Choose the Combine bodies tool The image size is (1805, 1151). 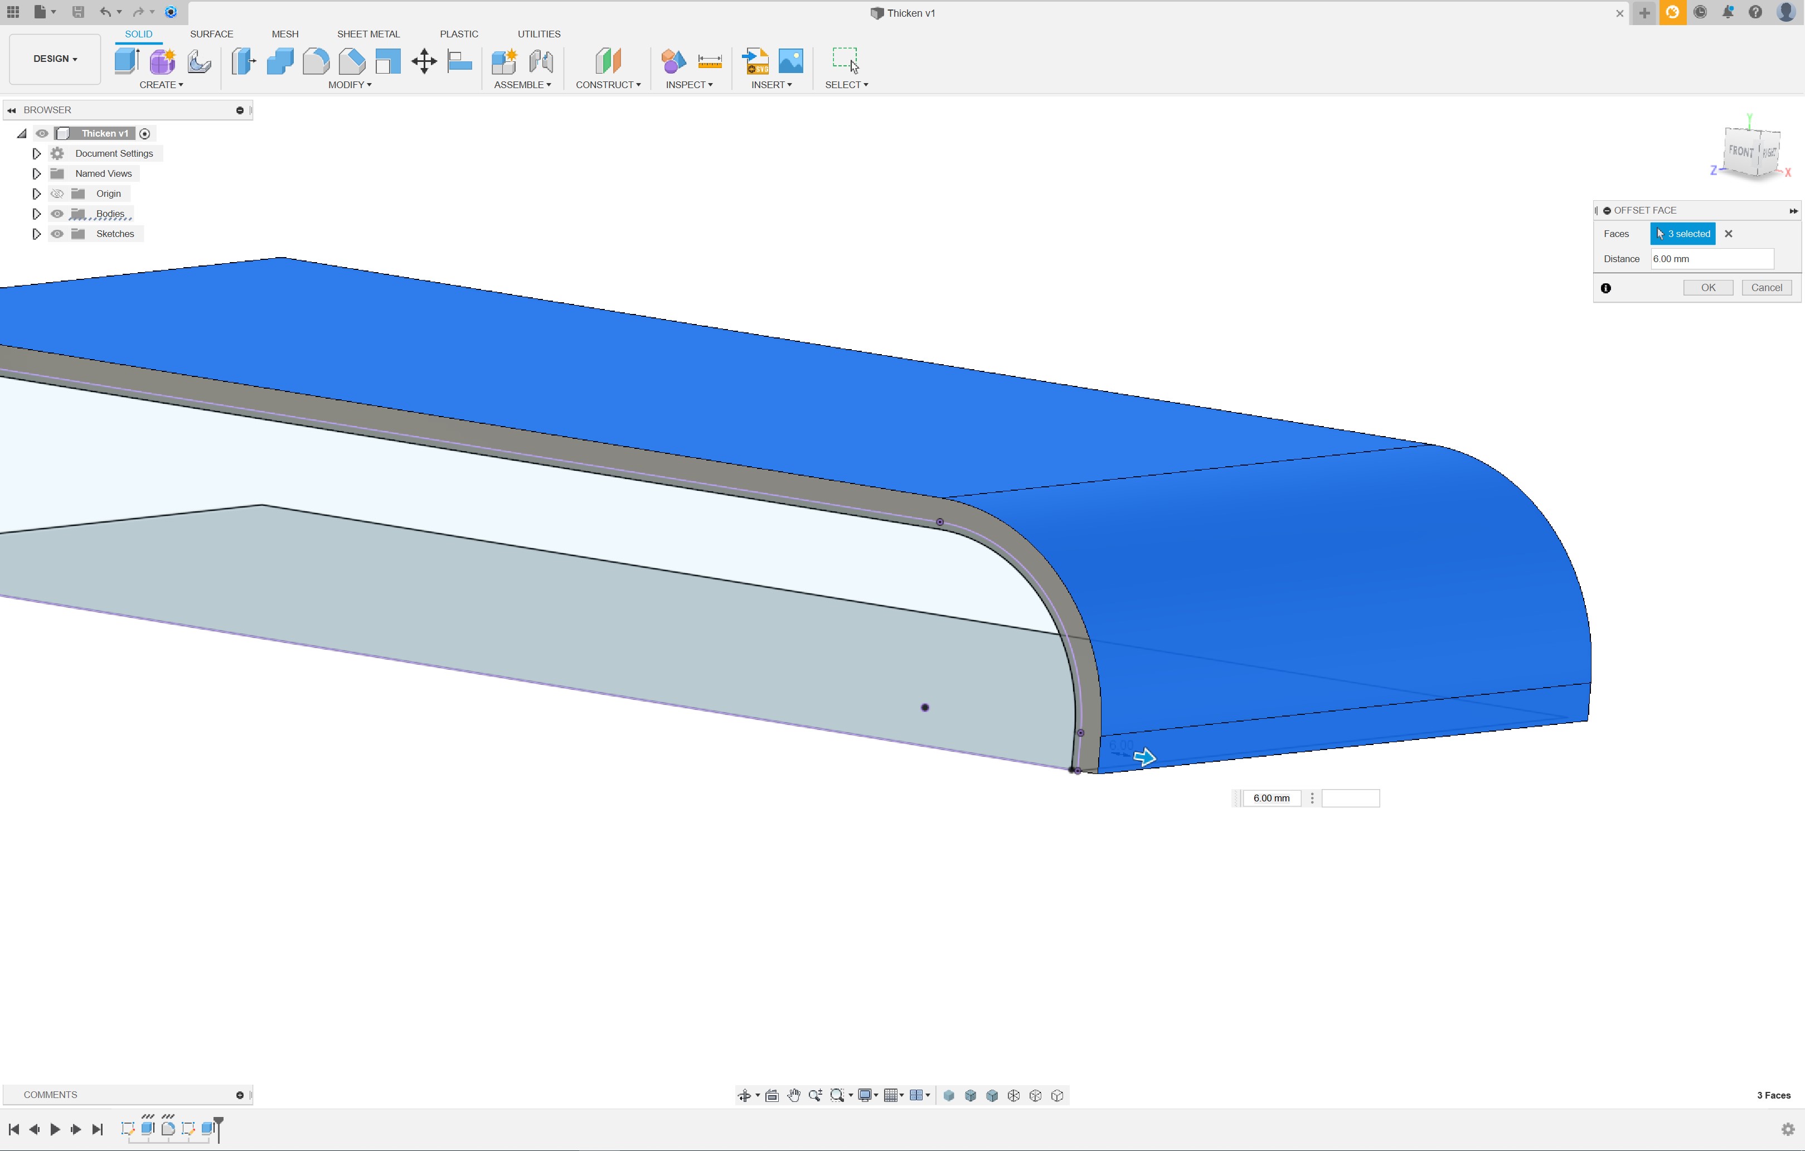pyautogui.click(x=280, y=61)
